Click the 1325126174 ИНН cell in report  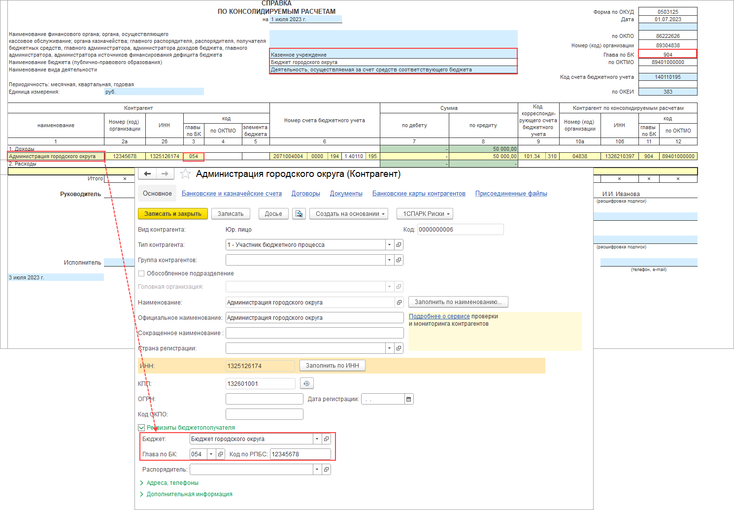164,156
